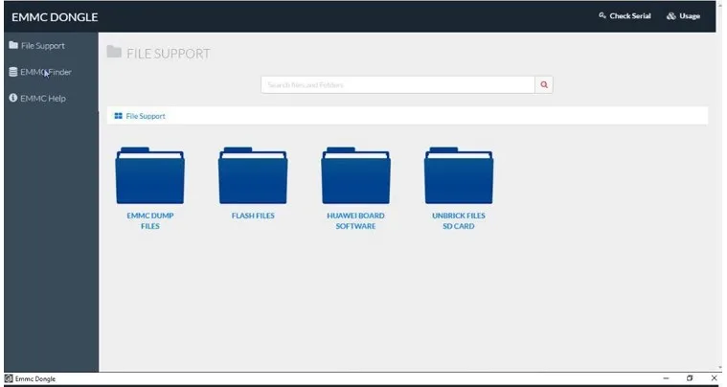
Task: Open EMMC Finder in the sidebar
Action: pos(46,72)
